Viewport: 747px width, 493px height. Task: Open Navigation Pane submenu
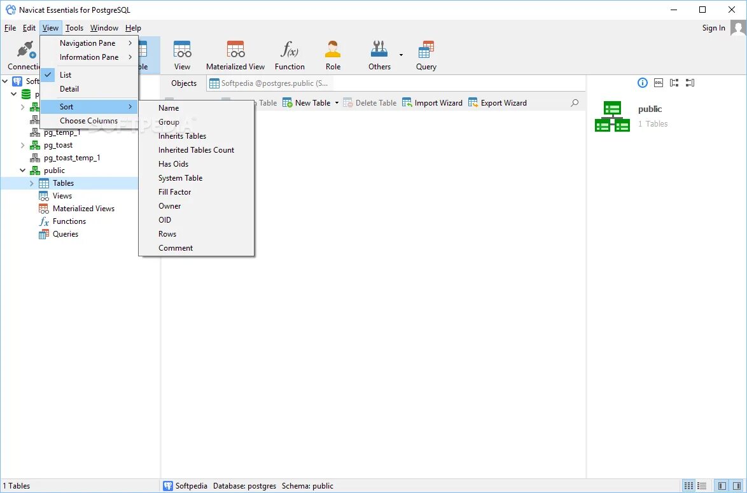90,43
